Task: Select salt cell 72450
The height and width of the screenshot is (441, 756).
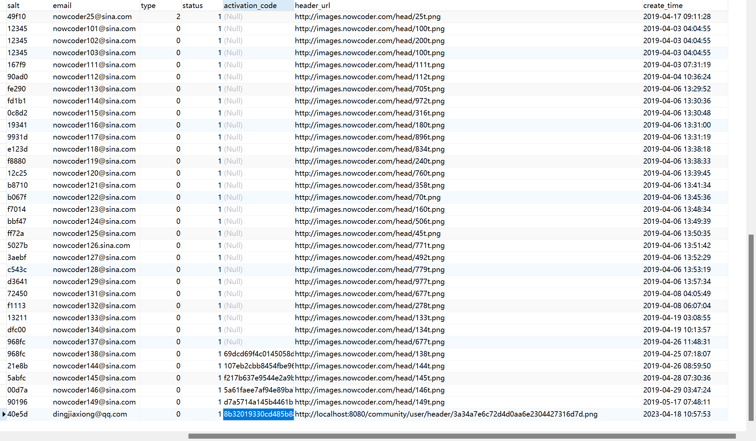Action: click(x=29, y=294)
